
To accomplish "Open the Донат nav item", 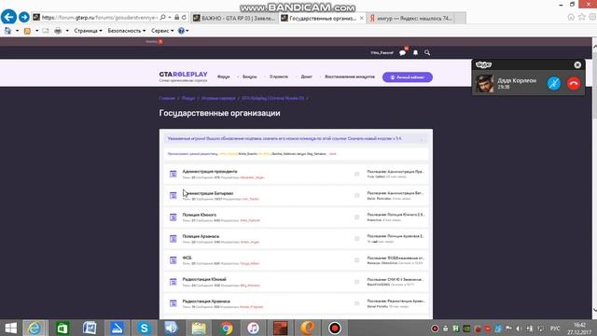I will [307, 77].
